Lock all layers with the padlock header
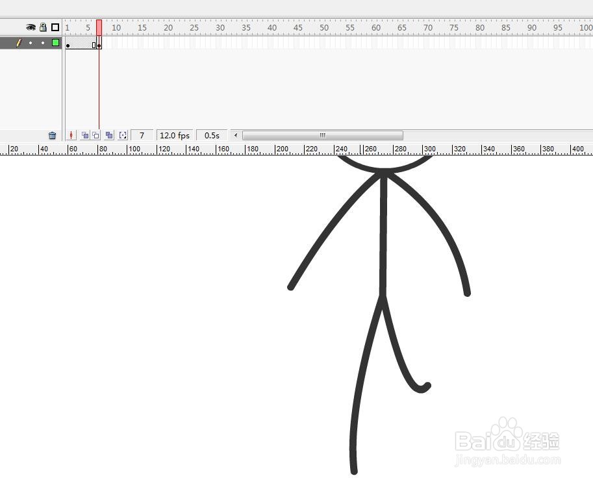The image size is (593, 480). (43, 27)
